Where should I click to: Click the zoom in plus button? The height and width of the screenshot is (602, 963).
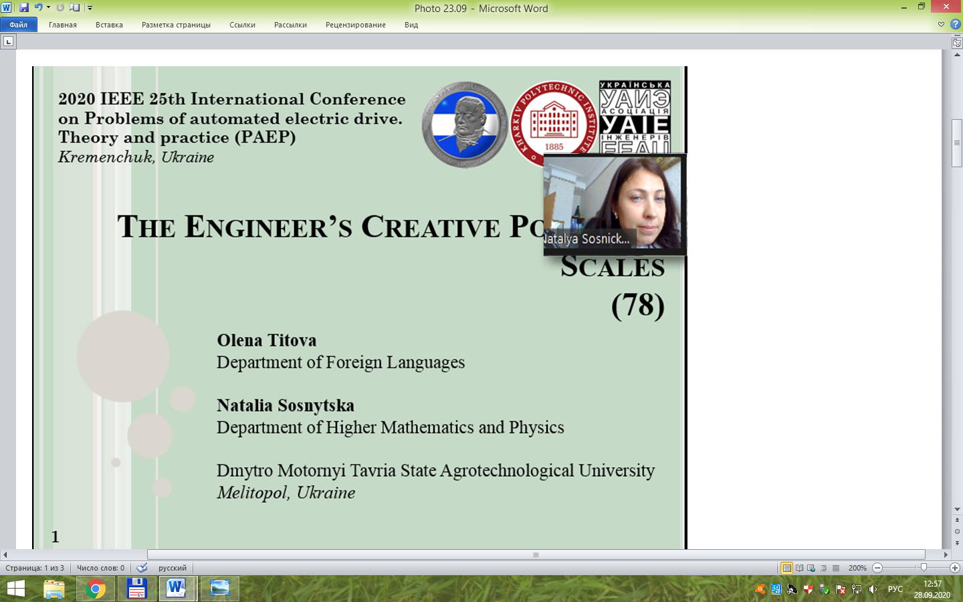[954, 568]
